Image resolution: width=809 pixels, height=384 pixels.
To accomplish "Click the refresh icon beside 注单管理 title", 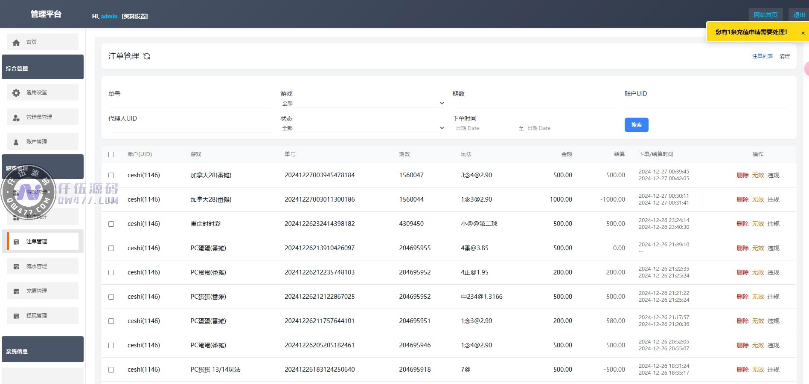I will [x=147, y=56].
